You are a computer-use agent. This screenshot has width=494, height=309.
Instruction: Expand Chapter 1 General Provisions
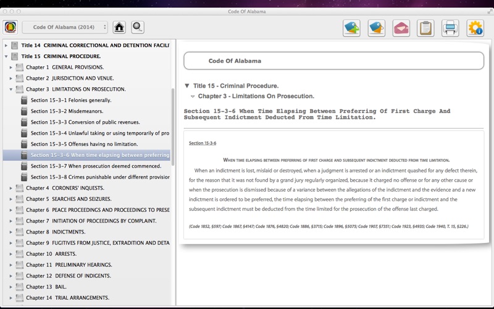click(x=10, y=67)
